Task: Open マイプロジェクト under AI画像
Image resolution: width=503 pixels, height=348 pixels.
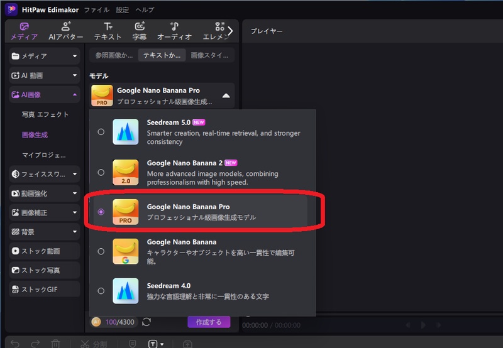Action: point(44,155)
